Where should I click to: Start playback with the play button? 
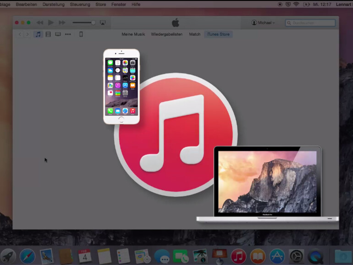tap(51, 22)
